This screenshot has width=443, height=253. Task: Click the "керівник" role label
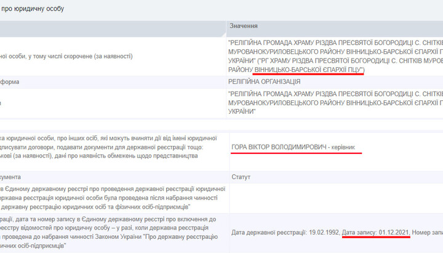[347, 148]
